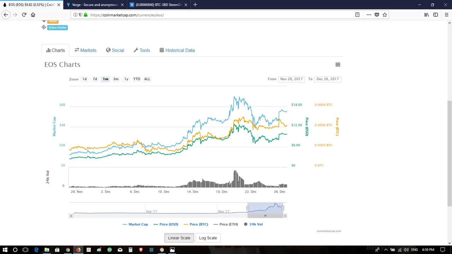Open Chrome from the taskbar
This screenshot has width=452, height=254.
[67, 250]
